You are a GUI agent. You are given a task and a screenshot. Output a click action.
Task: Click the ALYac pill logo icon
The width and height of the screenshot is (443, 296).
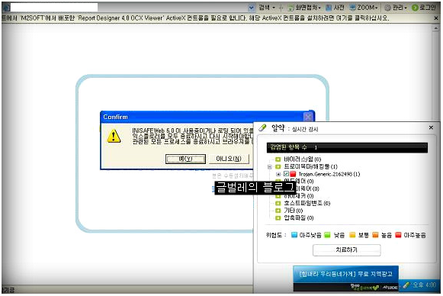pos(262,128)
